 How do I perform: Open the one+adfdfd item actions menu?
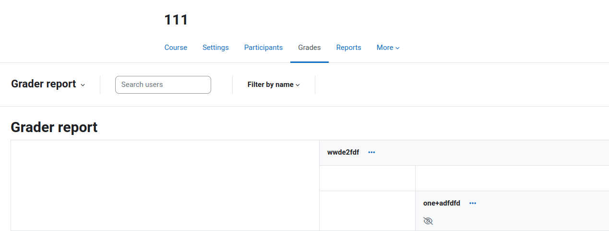click(473, 203)
